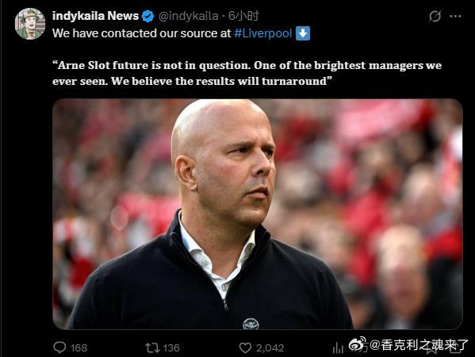Like the post with heart icon
Screen dimensions: 475x357
(245, 348)
